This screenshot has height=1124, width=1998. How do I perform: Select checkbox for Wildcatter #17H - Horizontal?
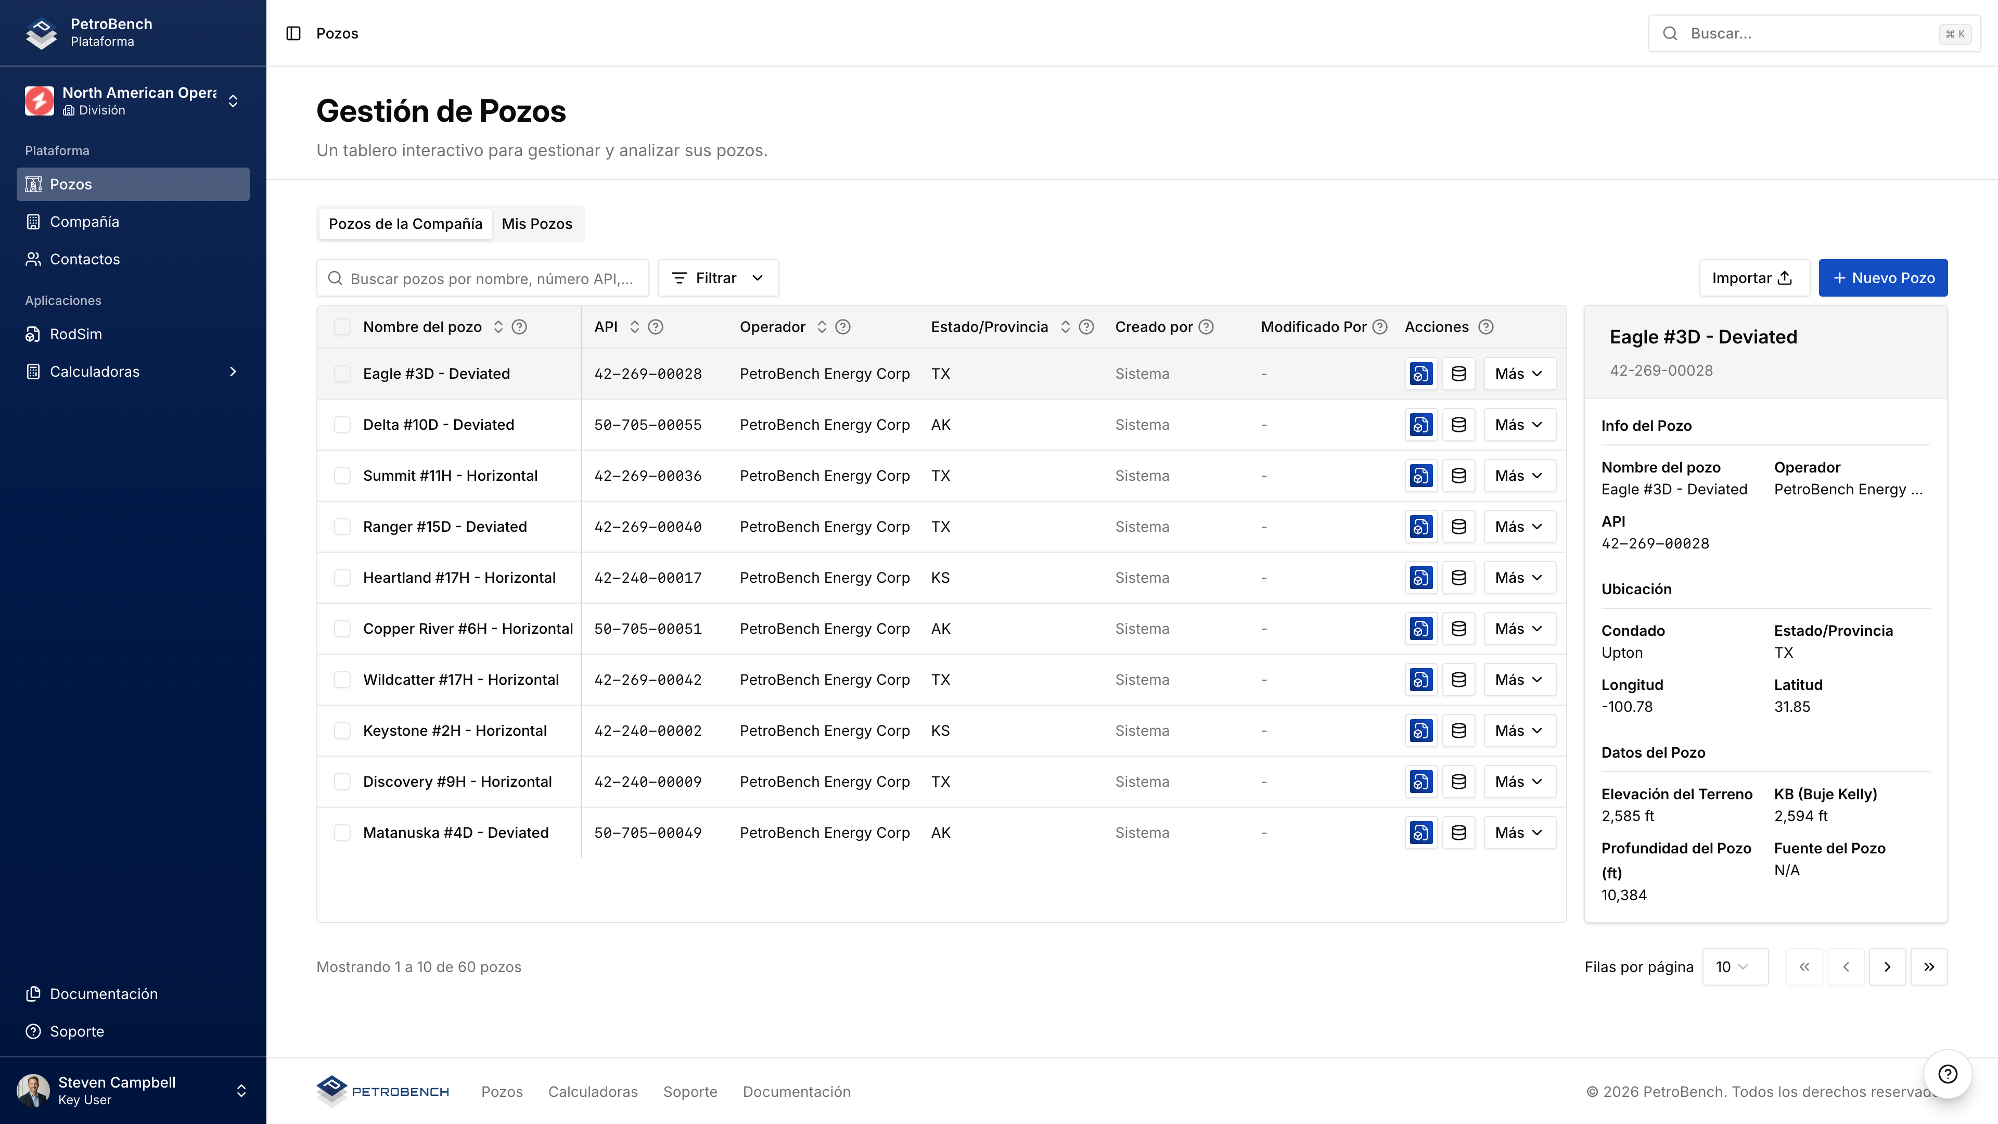(342, 680)
